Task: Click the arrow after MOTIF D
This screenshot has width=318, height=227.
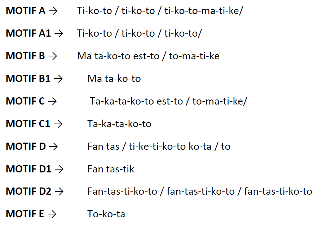Action: click(53, 147)
